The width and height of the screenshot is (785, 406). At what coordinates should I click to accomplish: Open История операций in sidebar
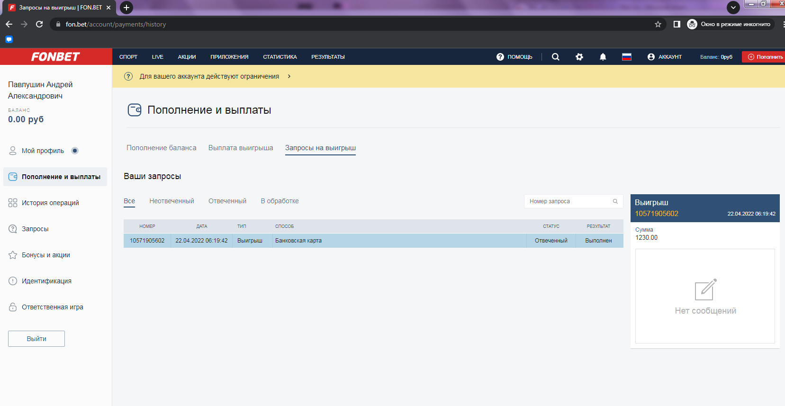pos(50,203)
